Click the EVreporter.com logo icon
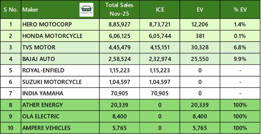261x134 pixels. [86, 10]
